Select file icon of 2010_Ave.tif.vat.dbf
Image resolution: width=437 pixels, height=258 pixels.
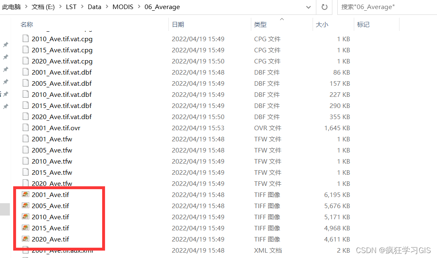[x=26, y=94]
